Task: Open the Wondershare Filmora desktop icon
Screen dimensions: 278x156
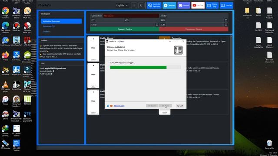Action: (x=27, y=72)
